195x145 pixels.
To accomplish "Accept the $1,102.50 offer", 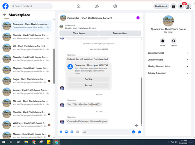I will pyautogui.click(x=89, y=85).
